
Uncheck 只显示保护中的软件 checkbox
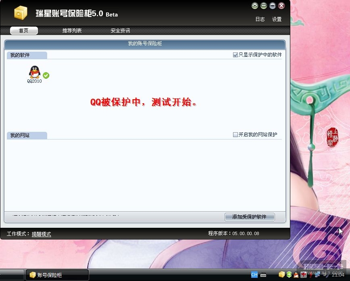pos(235,55)
